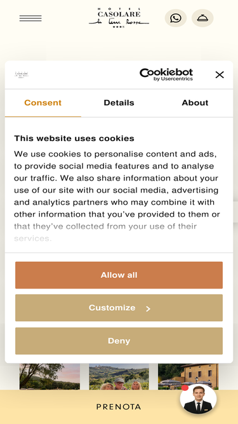Click the small hotel logo in dialog

click(x=22, y=74)
